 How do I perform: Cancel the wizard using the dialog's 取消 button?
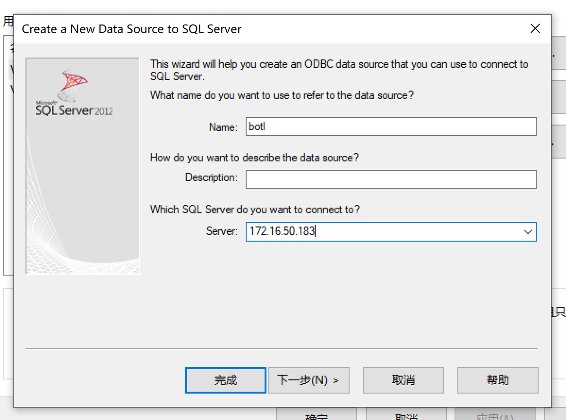tap(403, 380)
